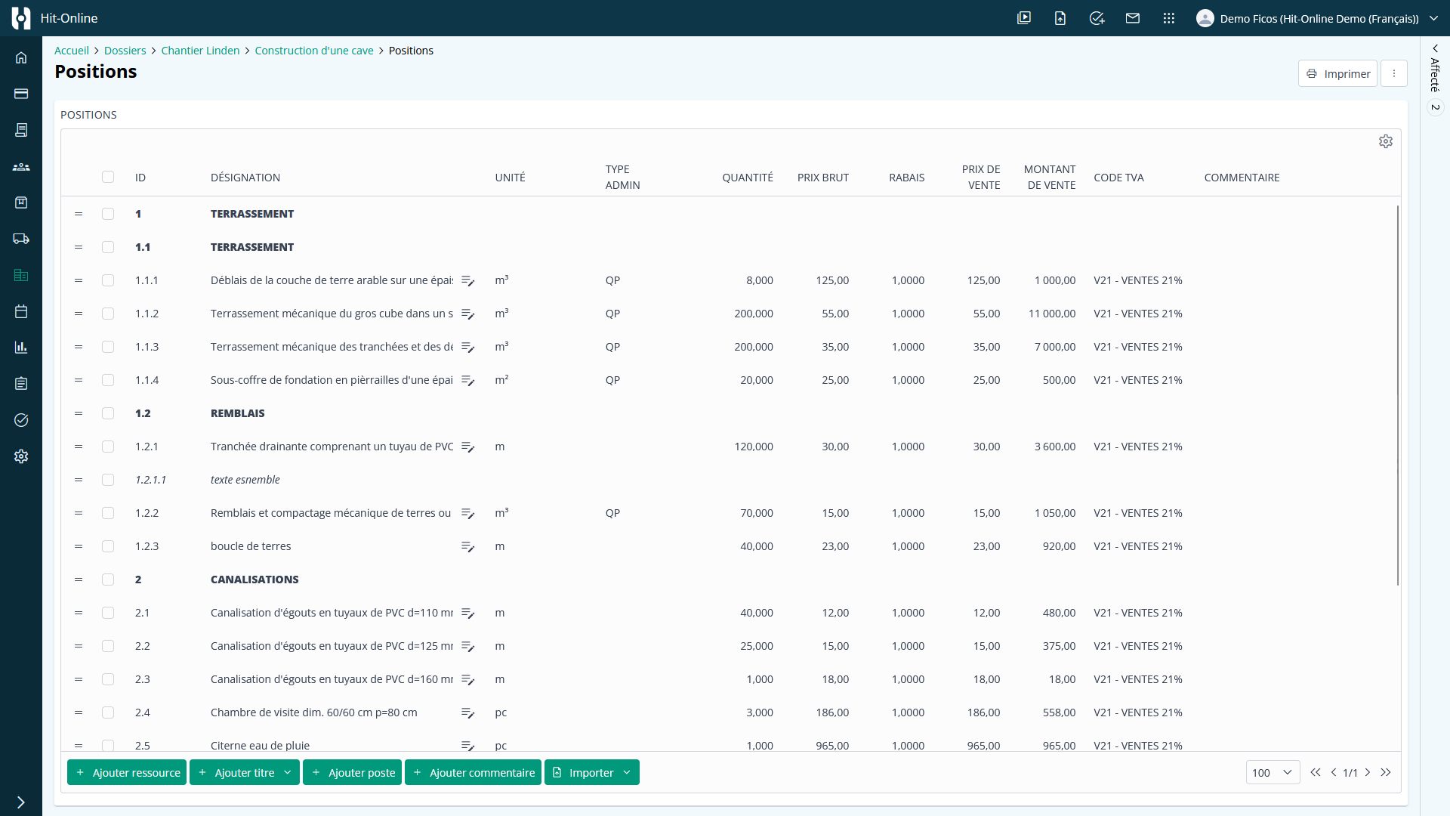Click the table vertical scrollbar
This screenshot has height=816, width=1450.
[1397, 395]
